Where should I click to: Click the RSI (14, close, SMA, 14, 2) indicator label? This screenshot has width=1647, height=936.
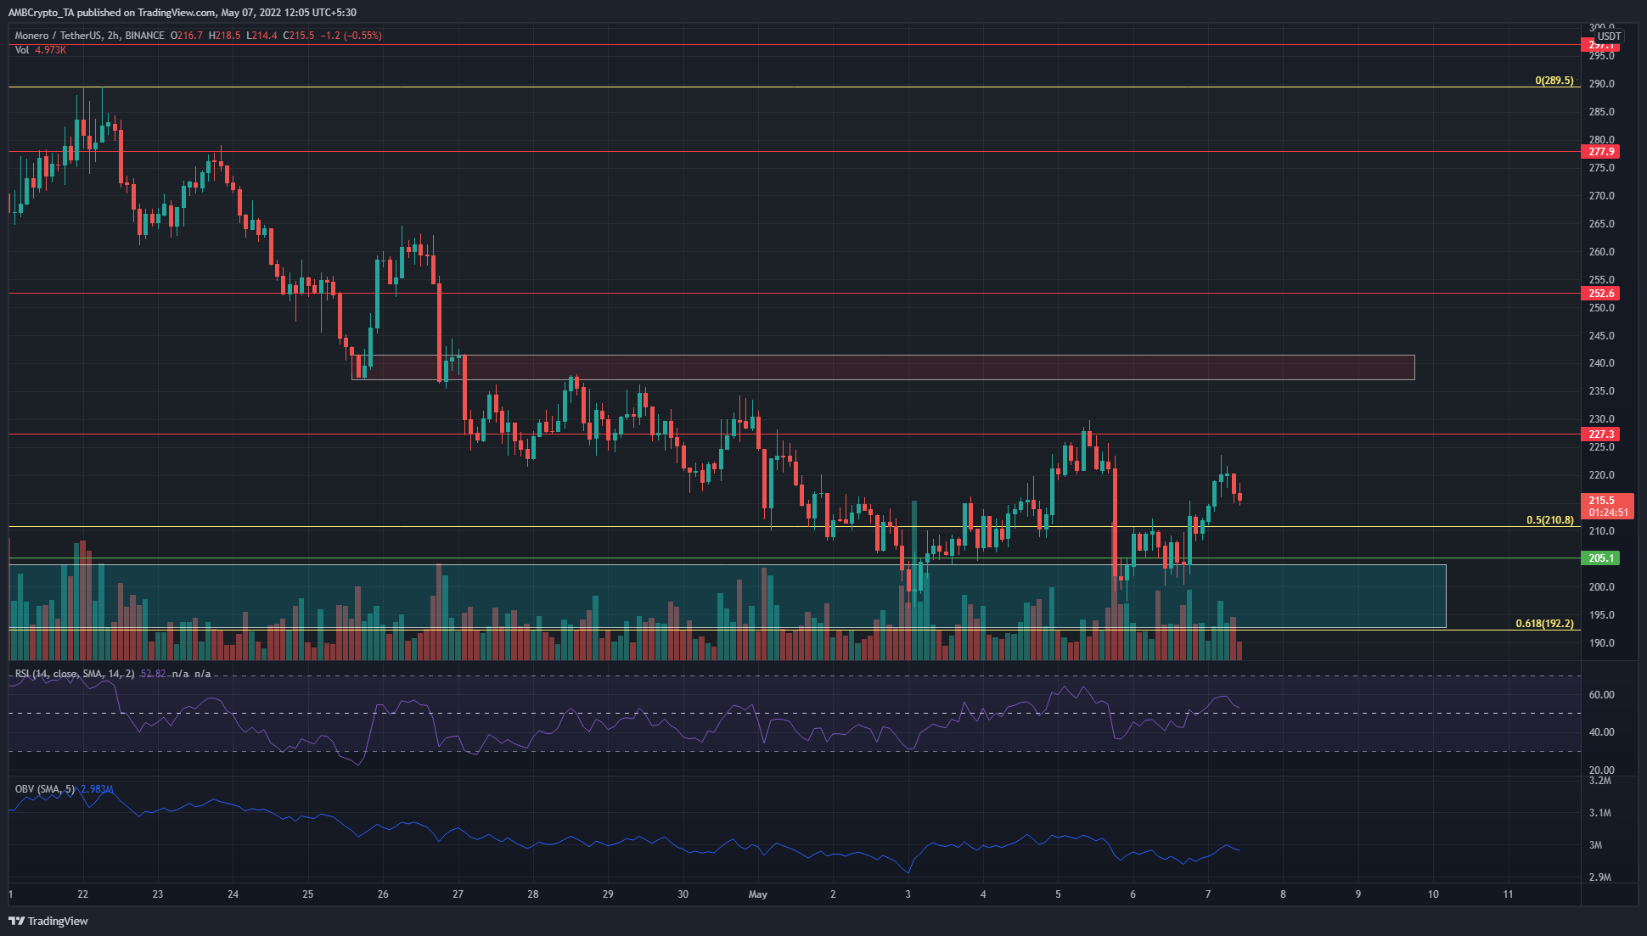[75, 674]
